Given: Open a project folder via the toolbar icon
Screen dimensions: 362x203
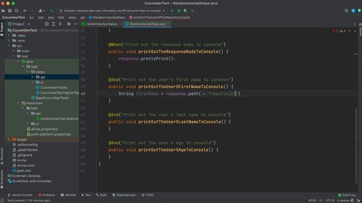Looking at the screenshot, I should 3,11.
